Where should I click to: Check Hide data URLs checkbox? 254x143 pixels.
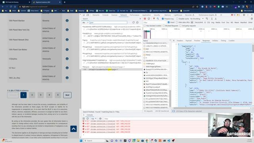[x=177, y=22]
